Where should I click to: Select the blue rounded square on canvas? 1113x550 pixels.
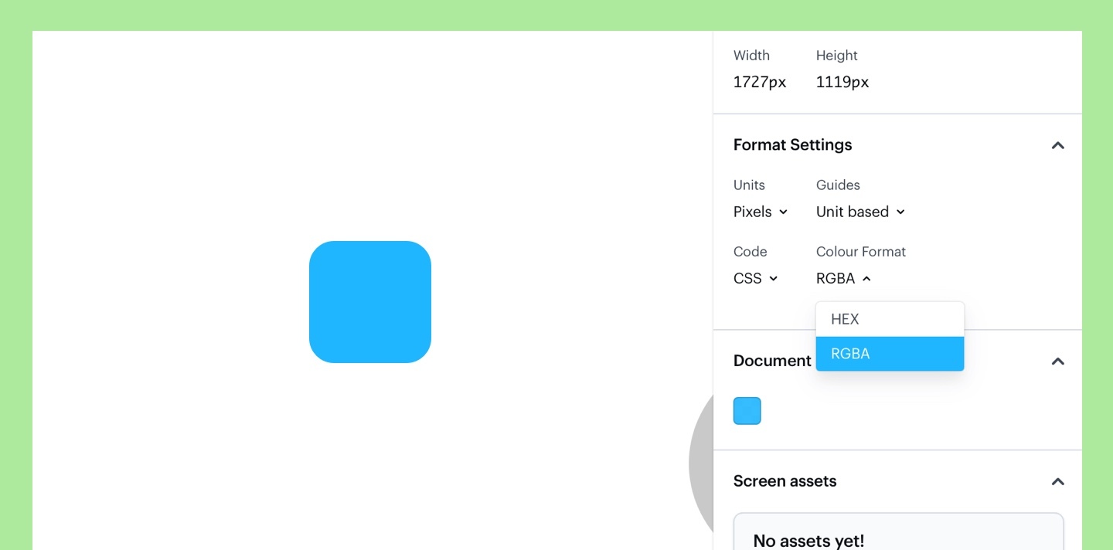(370, 302)
